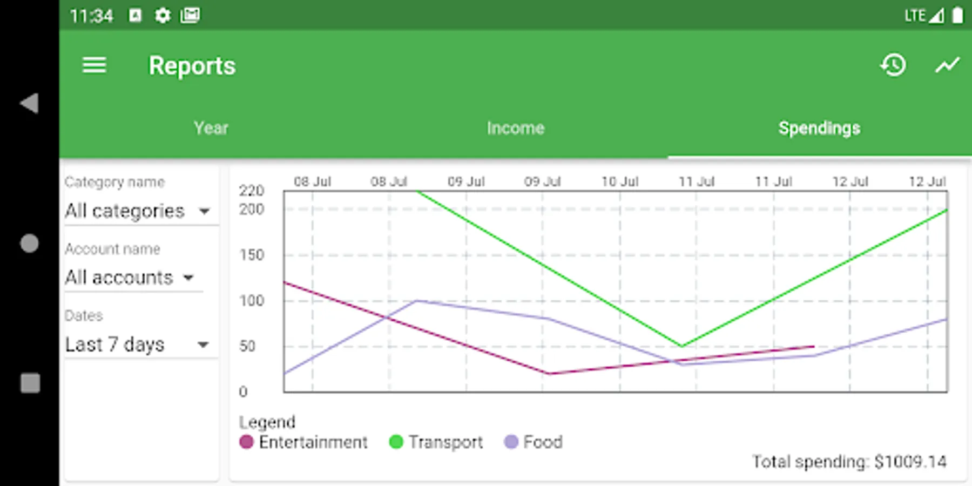Screen dimensions: 972x486
Task: Open the All accounts dropdown
Action: (130, 278)
